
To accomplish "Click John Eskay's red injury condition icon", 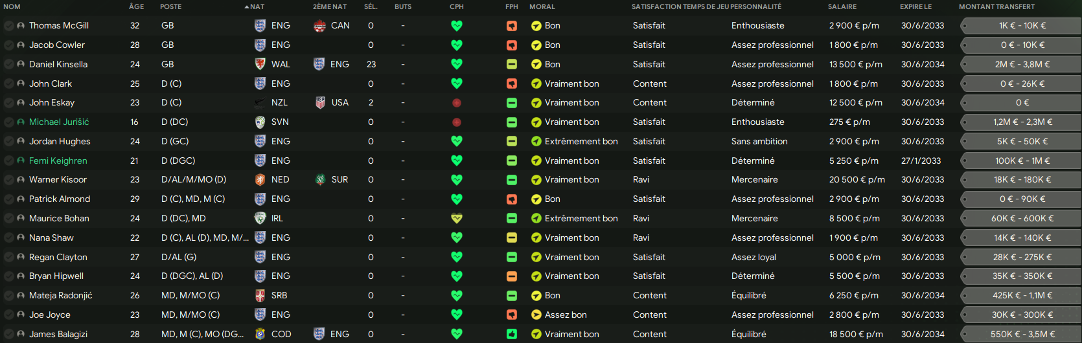I will (x=457, y=103).
